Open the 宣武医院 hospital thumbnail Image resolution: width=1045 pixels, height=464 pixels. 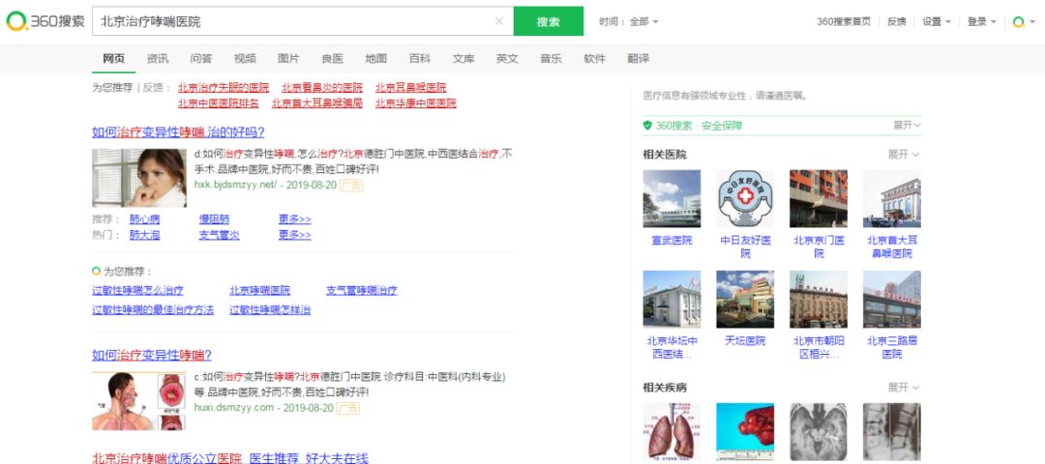coord(672,199)
